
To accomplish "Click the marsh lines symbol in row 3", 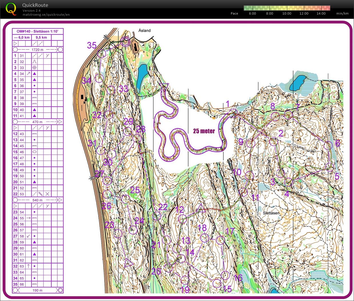I will coord(34,68).
